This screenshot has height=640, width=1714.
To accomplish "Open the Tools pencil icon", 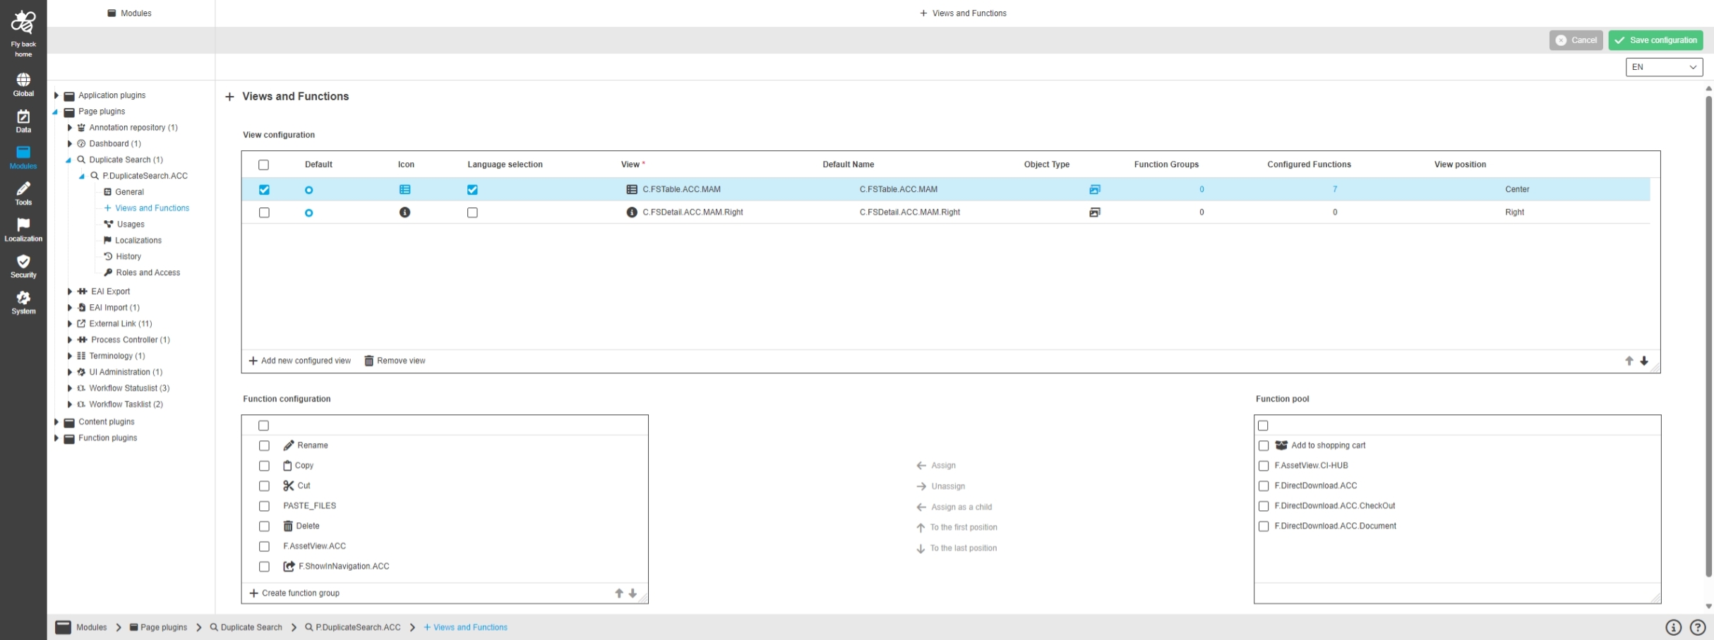I will 23,189.
